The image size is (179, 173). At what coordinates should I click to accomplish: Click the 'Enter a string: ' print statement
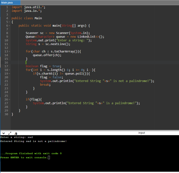tap(58, 40)
